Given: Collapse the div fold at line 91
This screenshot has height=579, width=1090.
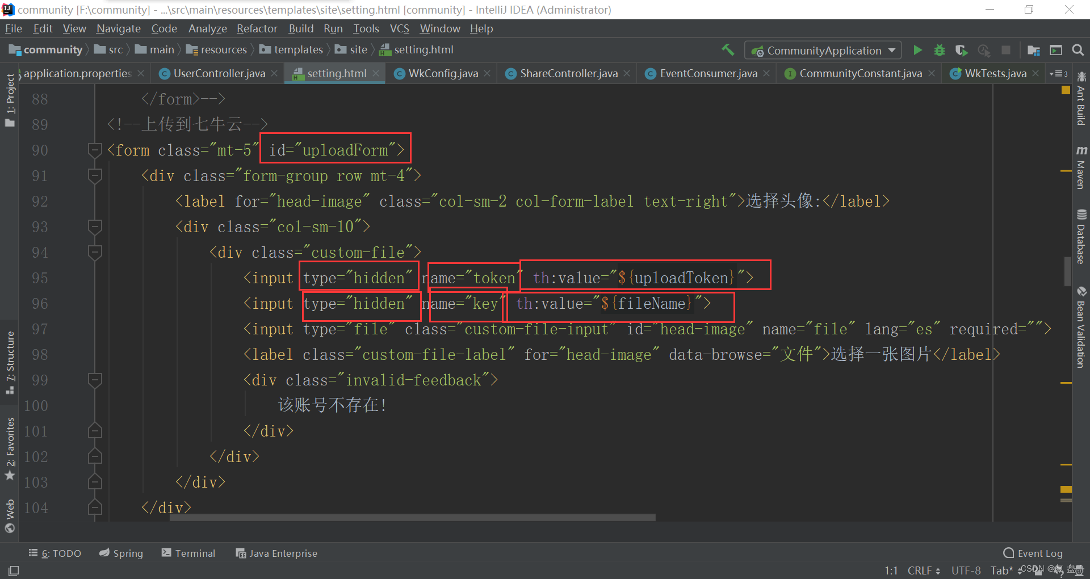Looking at the screenshot, I should [x=95, y=176].
